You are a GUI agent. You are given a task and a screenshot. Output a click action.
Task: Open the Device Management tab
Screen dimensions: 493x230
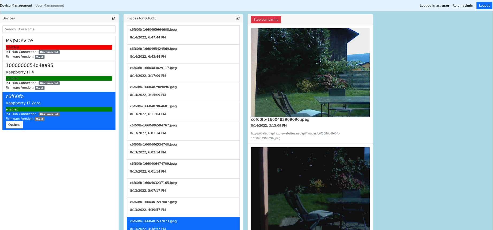16,6
